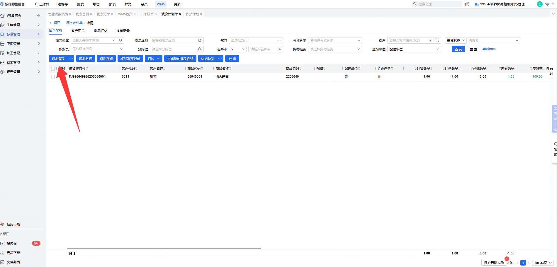The width and height of the screenshot is (557, 267).
Task: Open 站内信 mail icon
Action: pos(2,243)
